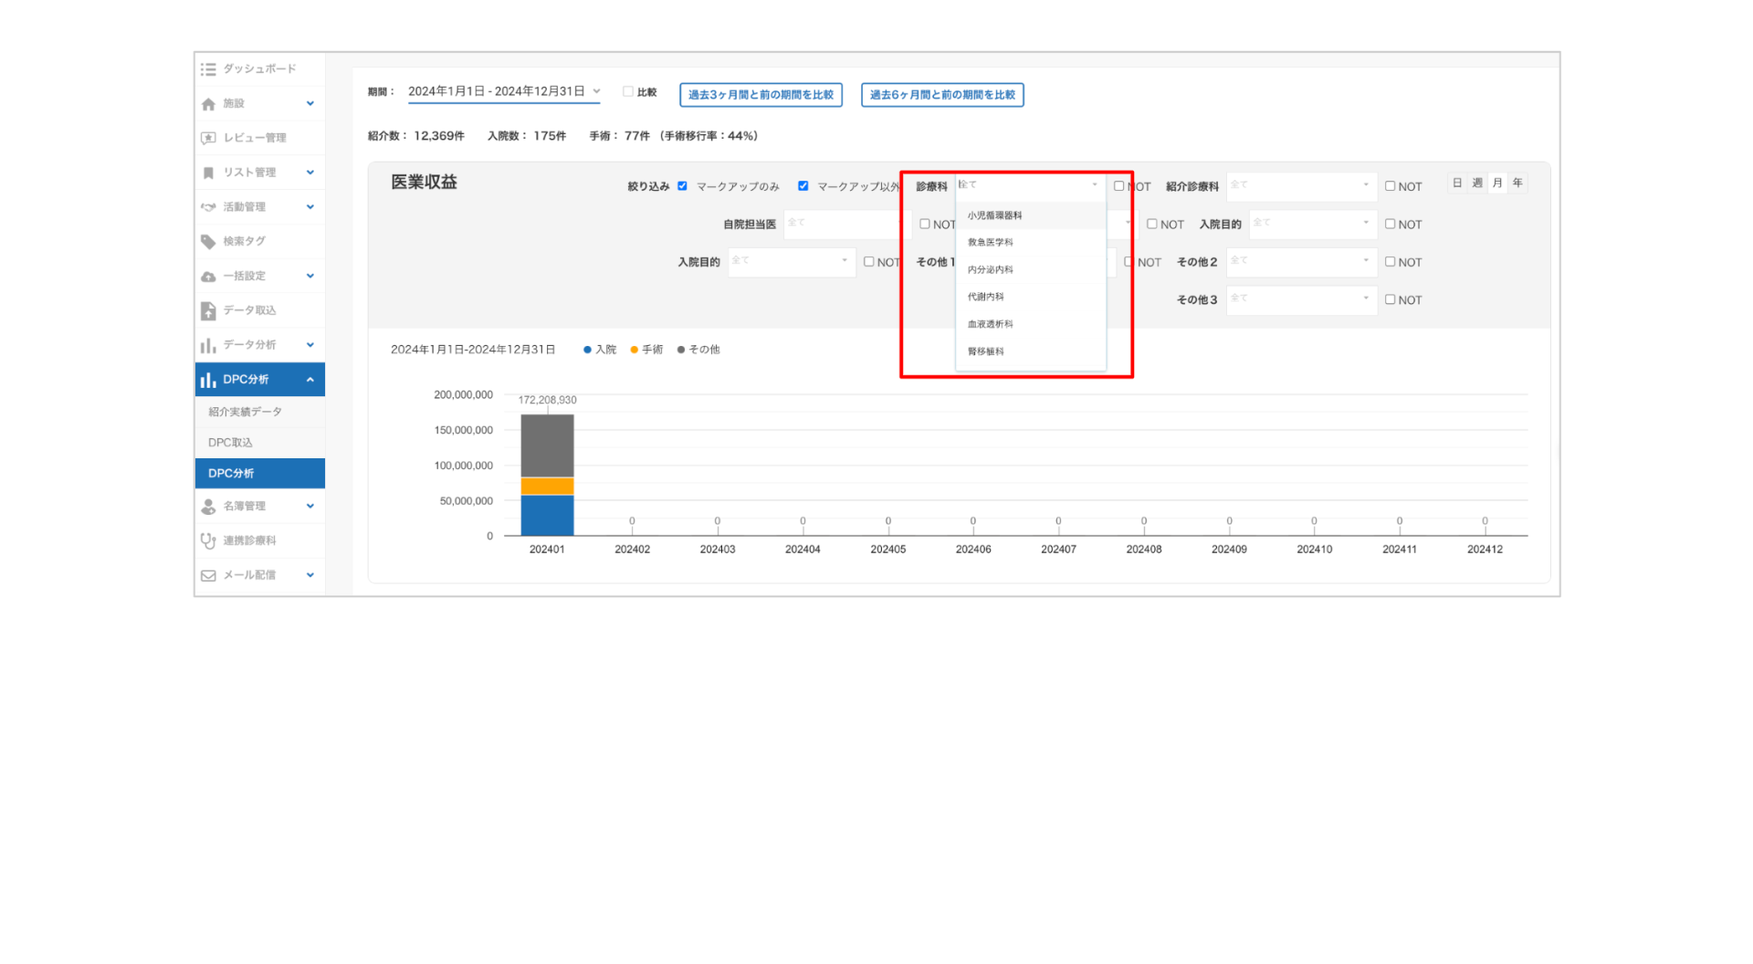Viewport: 1753px width, 964px height.
Task: Click the stethoscope icon for 連携診療科
Action: (x=208, y=541)
